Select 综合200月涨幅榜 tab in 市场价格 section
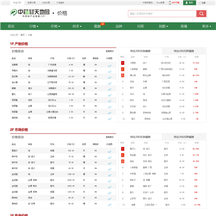Image resolution: width=216 pixels, height=216 pixels. [x=140, y=137]
